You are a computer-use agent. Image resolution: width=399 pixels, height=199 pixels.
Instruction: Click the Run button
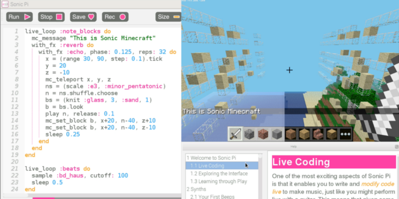(19, 17)
